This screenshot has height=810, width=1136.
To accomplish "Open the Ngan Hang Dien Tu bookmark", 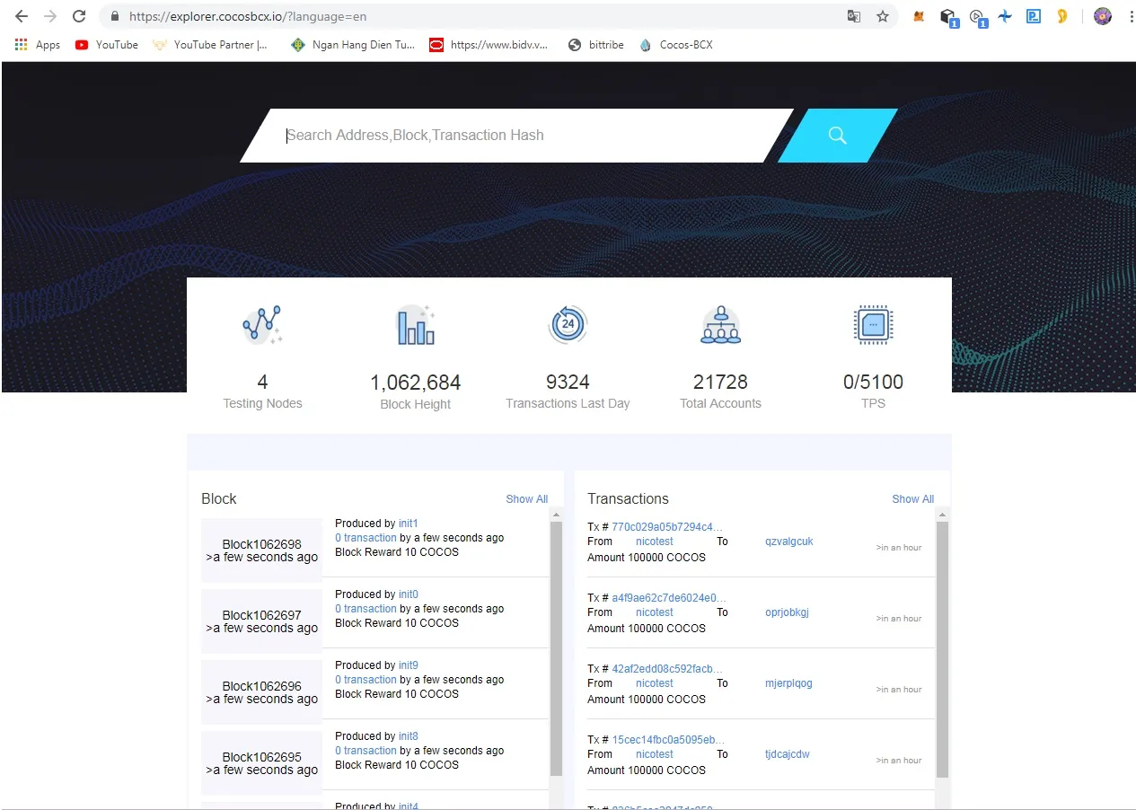I will pos(353,45).
